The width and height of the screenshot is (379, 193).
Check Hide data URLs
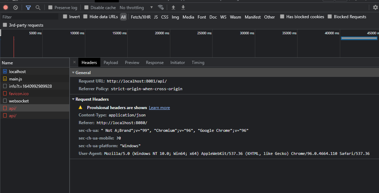click(85, 16)
